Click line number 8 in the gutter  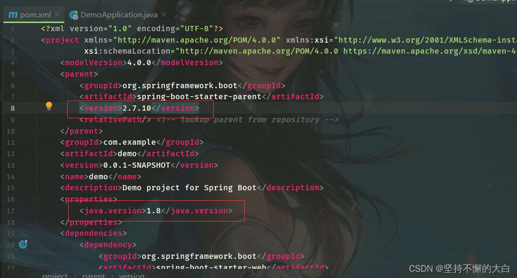pos(12,108)
